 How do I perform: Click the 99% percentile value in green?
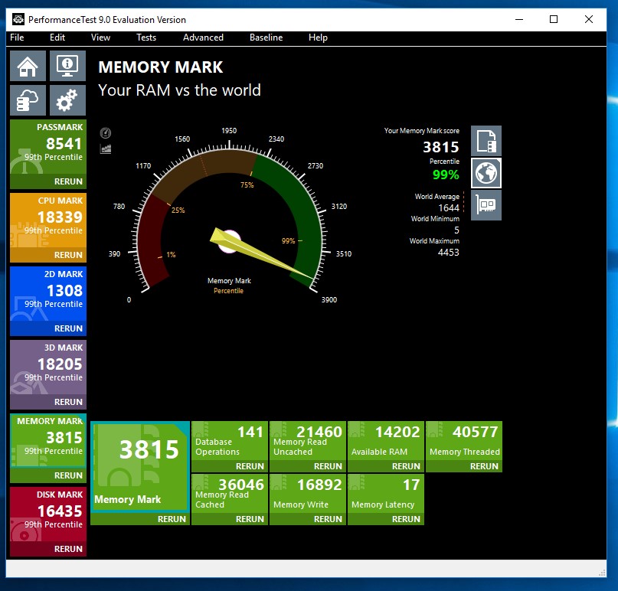446,175
